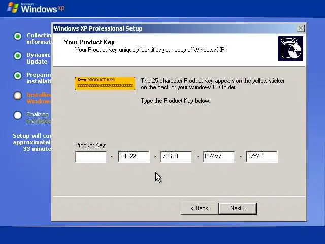Viewport: 325px width, 244px height.
Task: Click the Preparing installation step indicator
Action: tap(18, 76)
